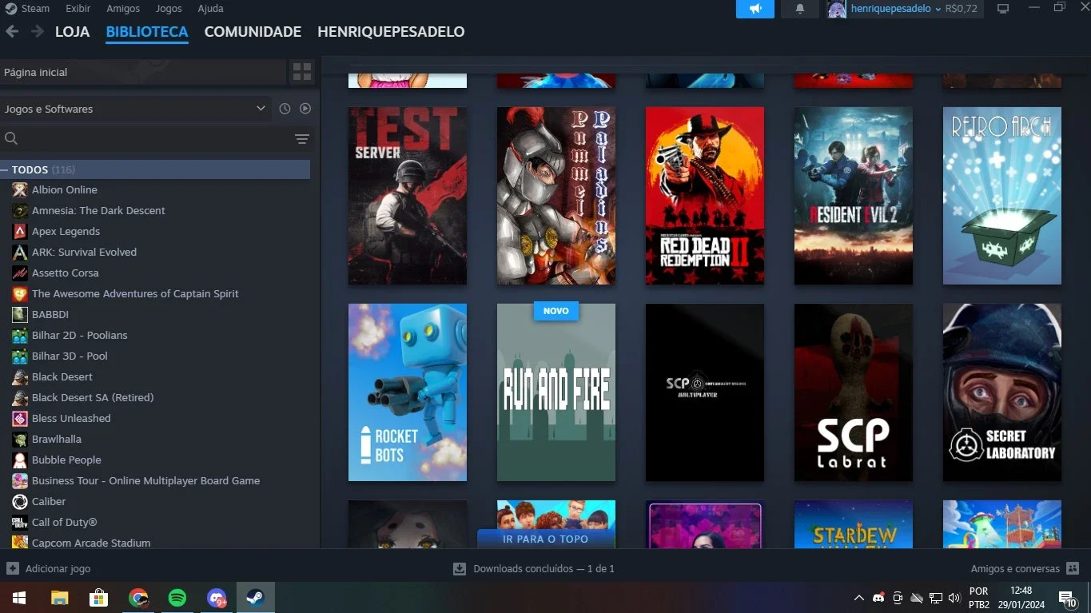Click the Windows Start button
The height and width of the screenshot is (613, 1091).
(18, 598)
